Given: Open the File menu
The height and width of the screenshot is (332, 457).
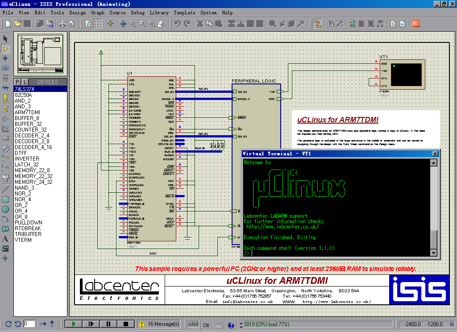Looking at the screenshot, I should coord(8,12).
